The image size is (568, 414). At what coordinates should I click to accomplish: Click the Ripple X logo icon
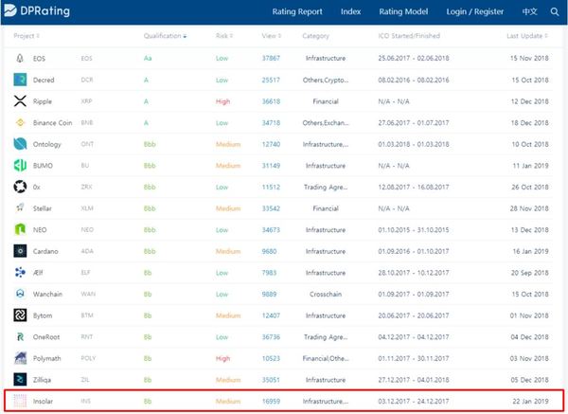coord(20,100)
